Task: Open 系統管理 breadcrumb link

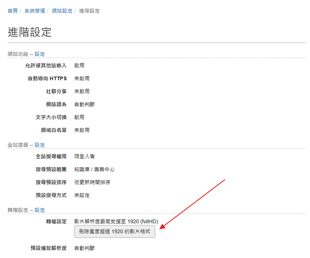Action: click(35, 11)
